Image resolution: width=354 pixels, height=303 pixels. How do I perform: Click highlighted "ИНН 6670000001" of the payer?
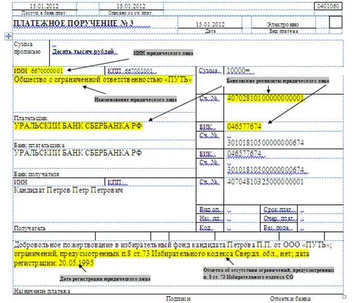(x=39, y=71)
